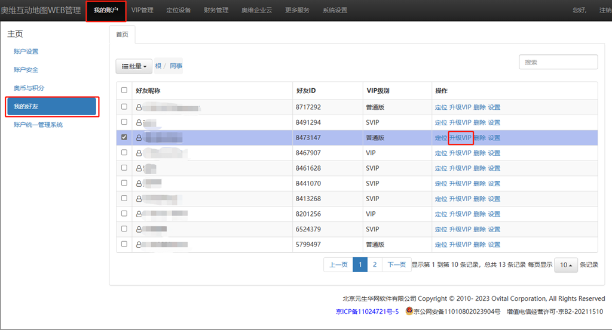612x330 pixels.
Task: Click the user icon beside friend ID 8717292
Action: tap(139, 107)
